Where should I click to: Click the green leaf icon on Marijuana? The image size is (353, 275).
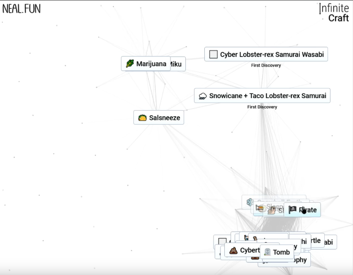[130, 64]
